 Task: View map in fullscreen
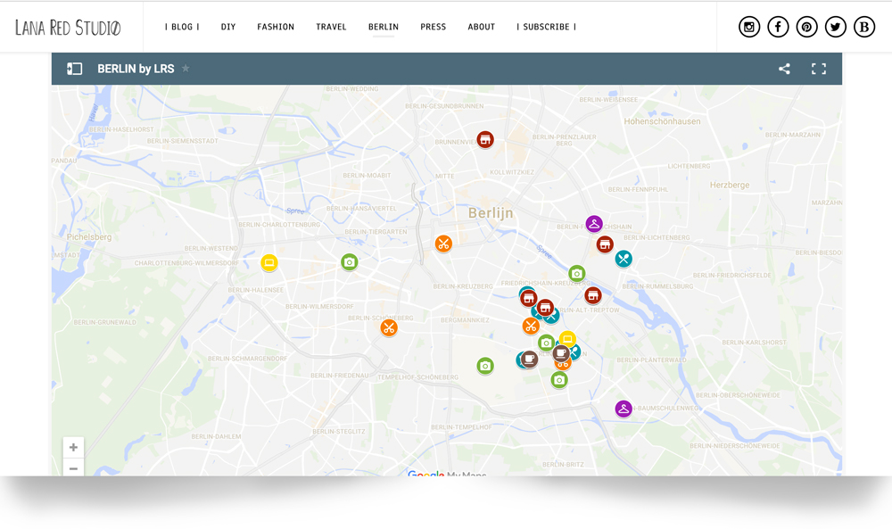coord(819,69)
